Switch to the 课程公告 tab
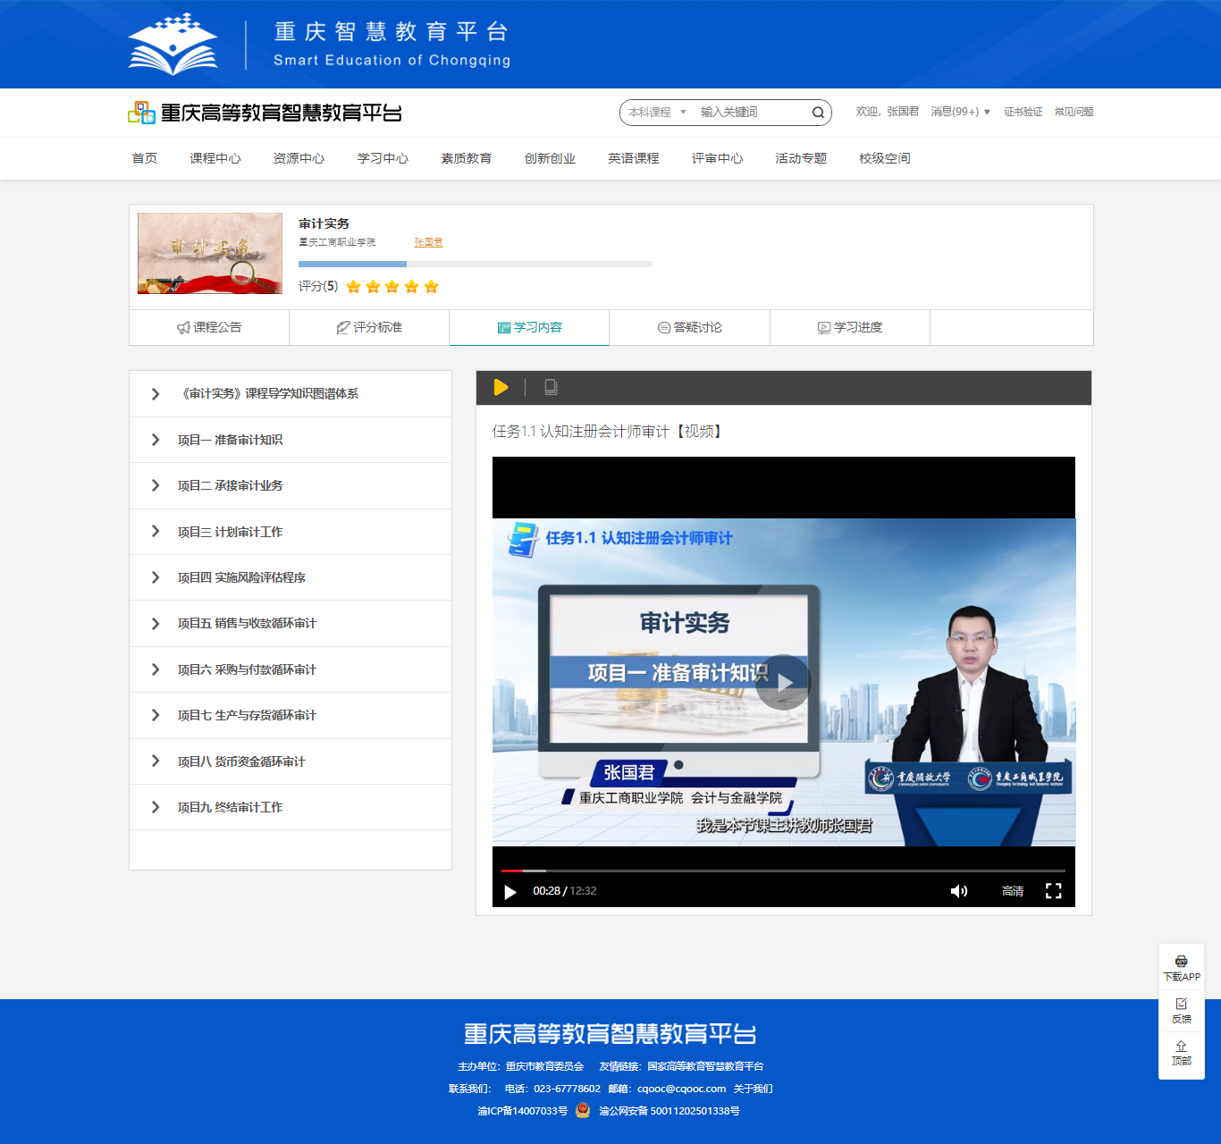 [209, 327]
